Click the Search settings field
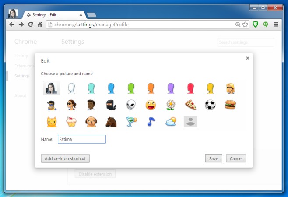 pyautogui.click(x=246, y=42)
